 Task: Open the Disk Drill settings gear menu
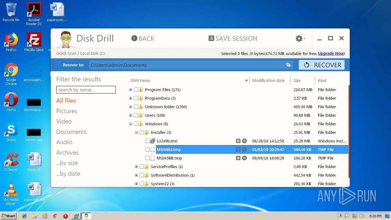[x=300, y=38]
